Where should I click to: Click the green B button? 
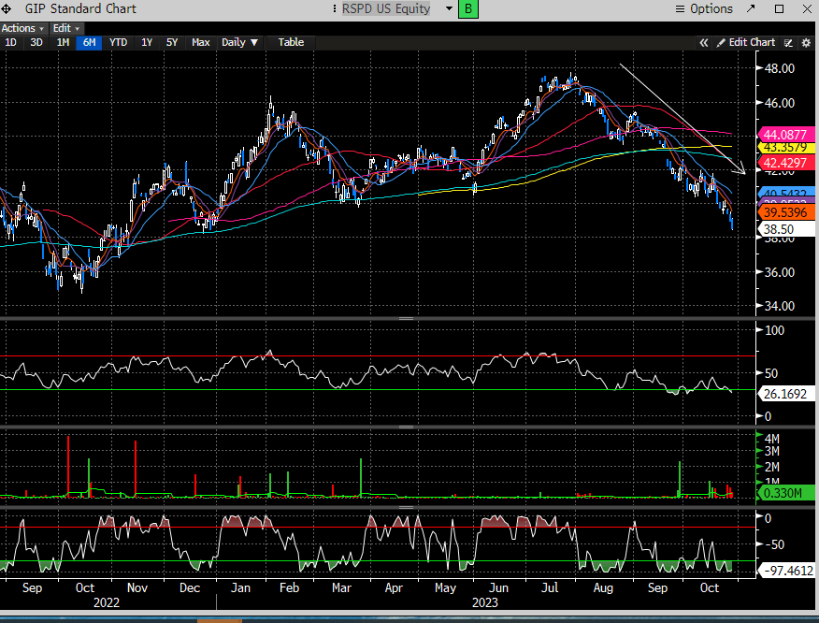469,8
